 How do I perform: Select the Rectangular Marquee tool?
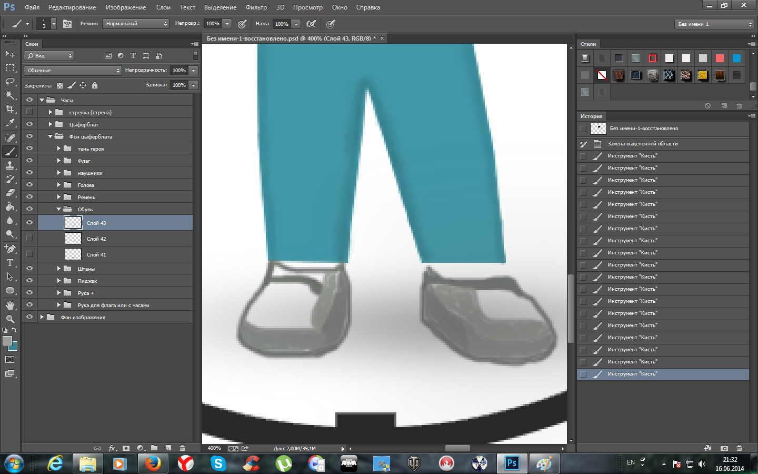click(x=10, y=67)
